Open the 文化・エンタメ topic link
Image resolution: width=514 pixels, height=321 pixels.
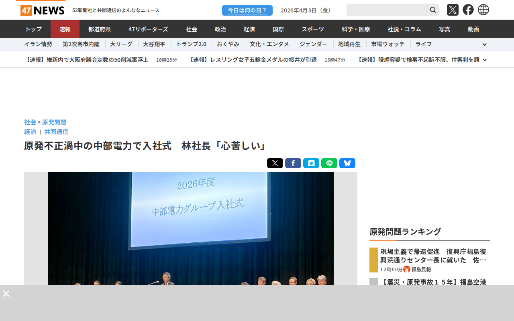(269, 44)
